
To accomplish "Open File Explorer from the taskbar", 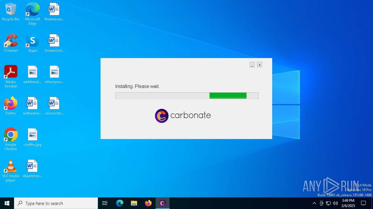I will (134, 203).
